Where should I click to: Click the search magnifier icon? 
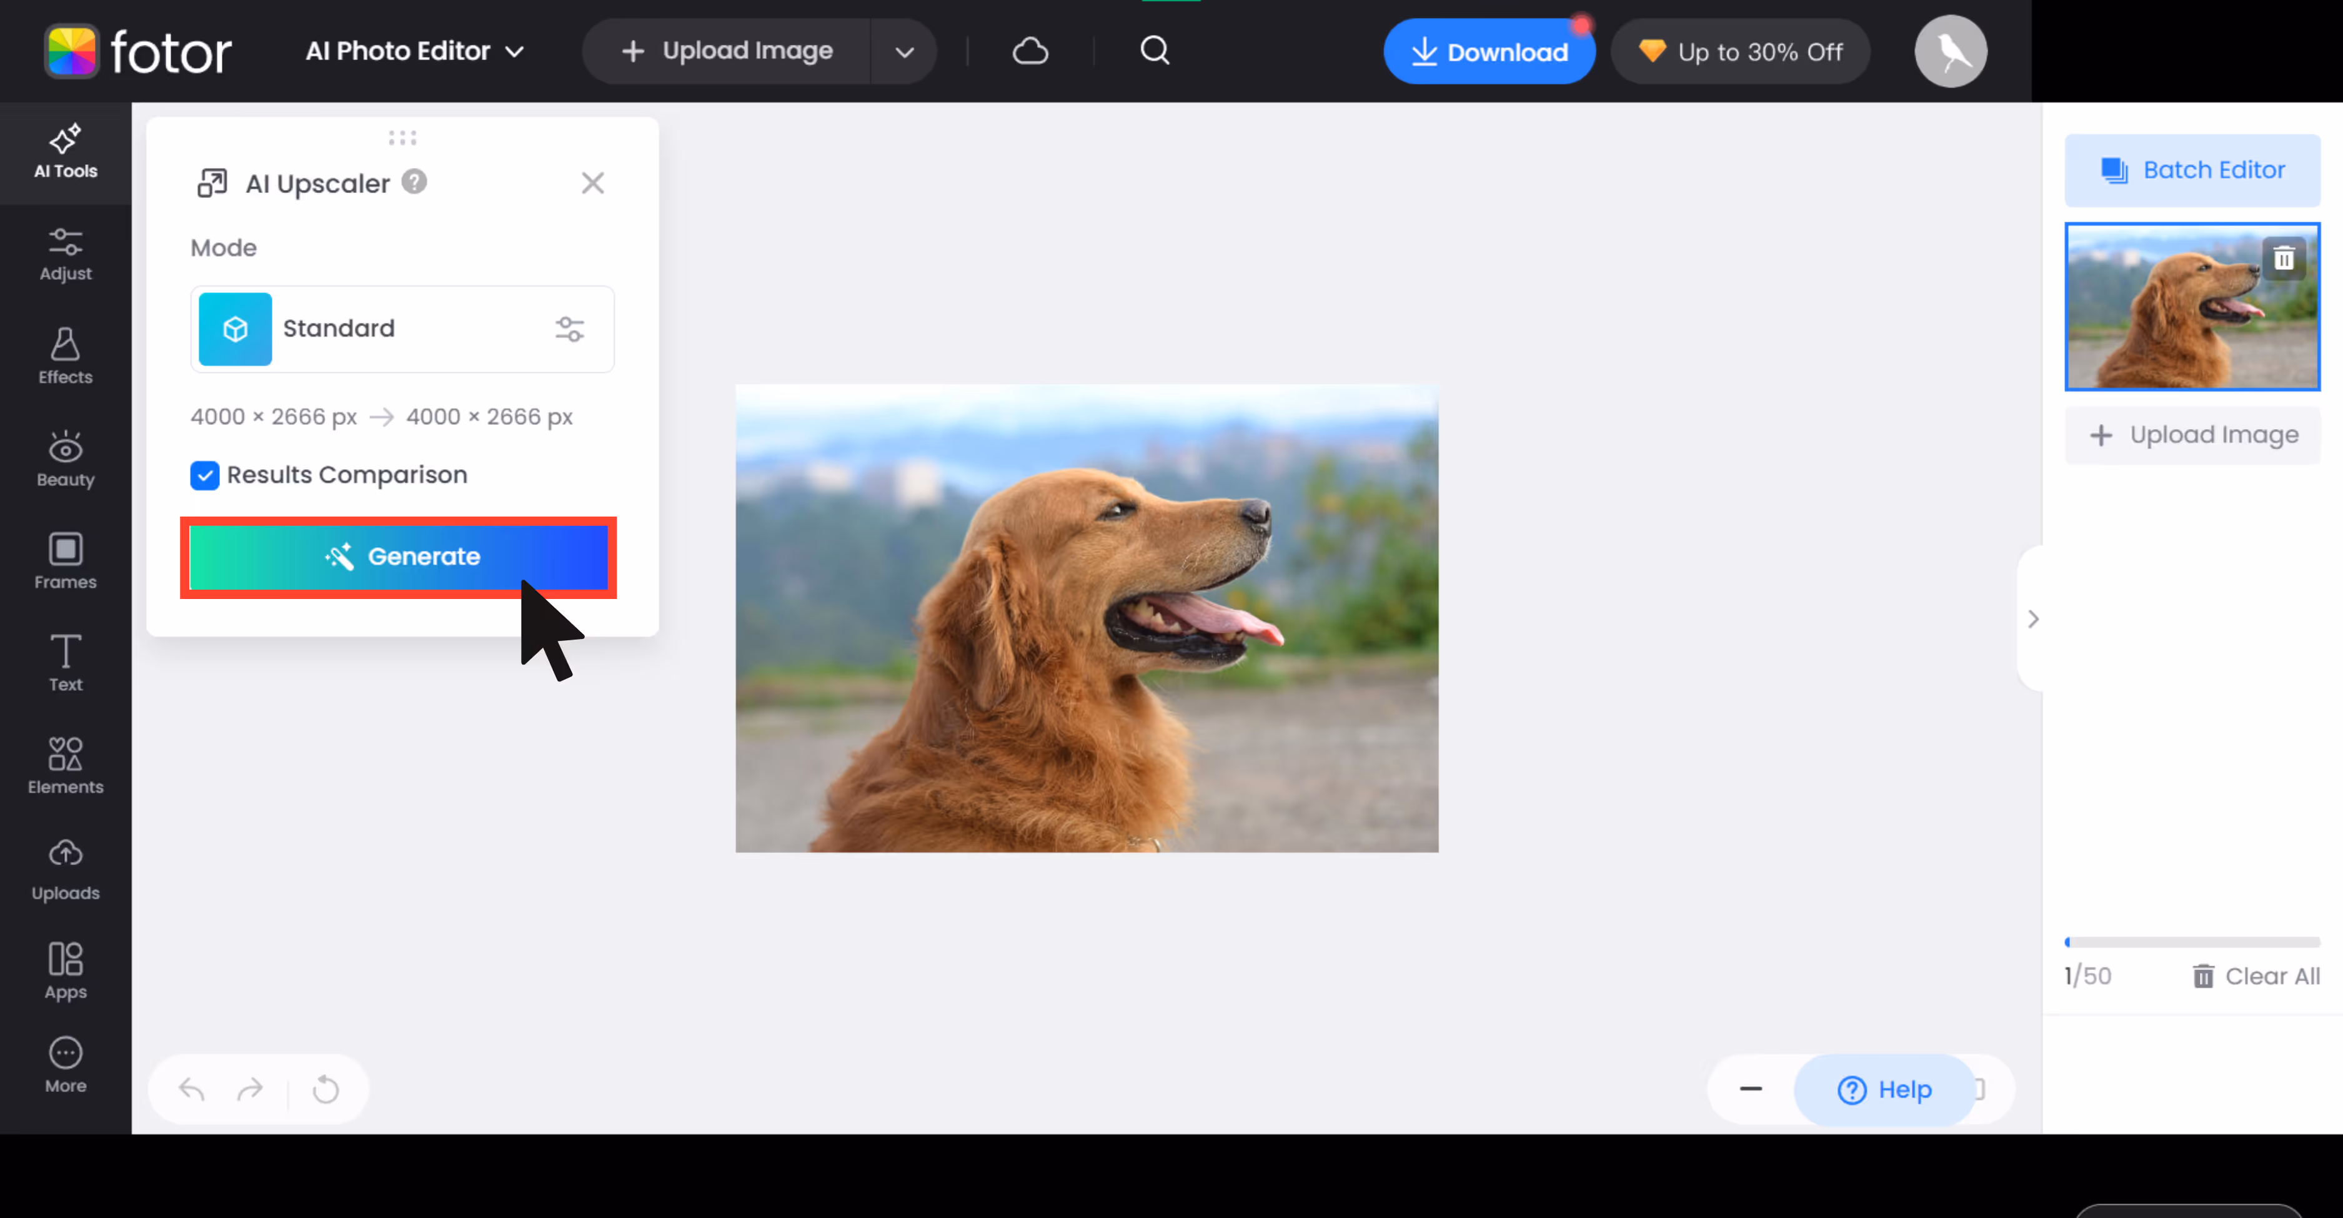click(x=1155, y=51)
